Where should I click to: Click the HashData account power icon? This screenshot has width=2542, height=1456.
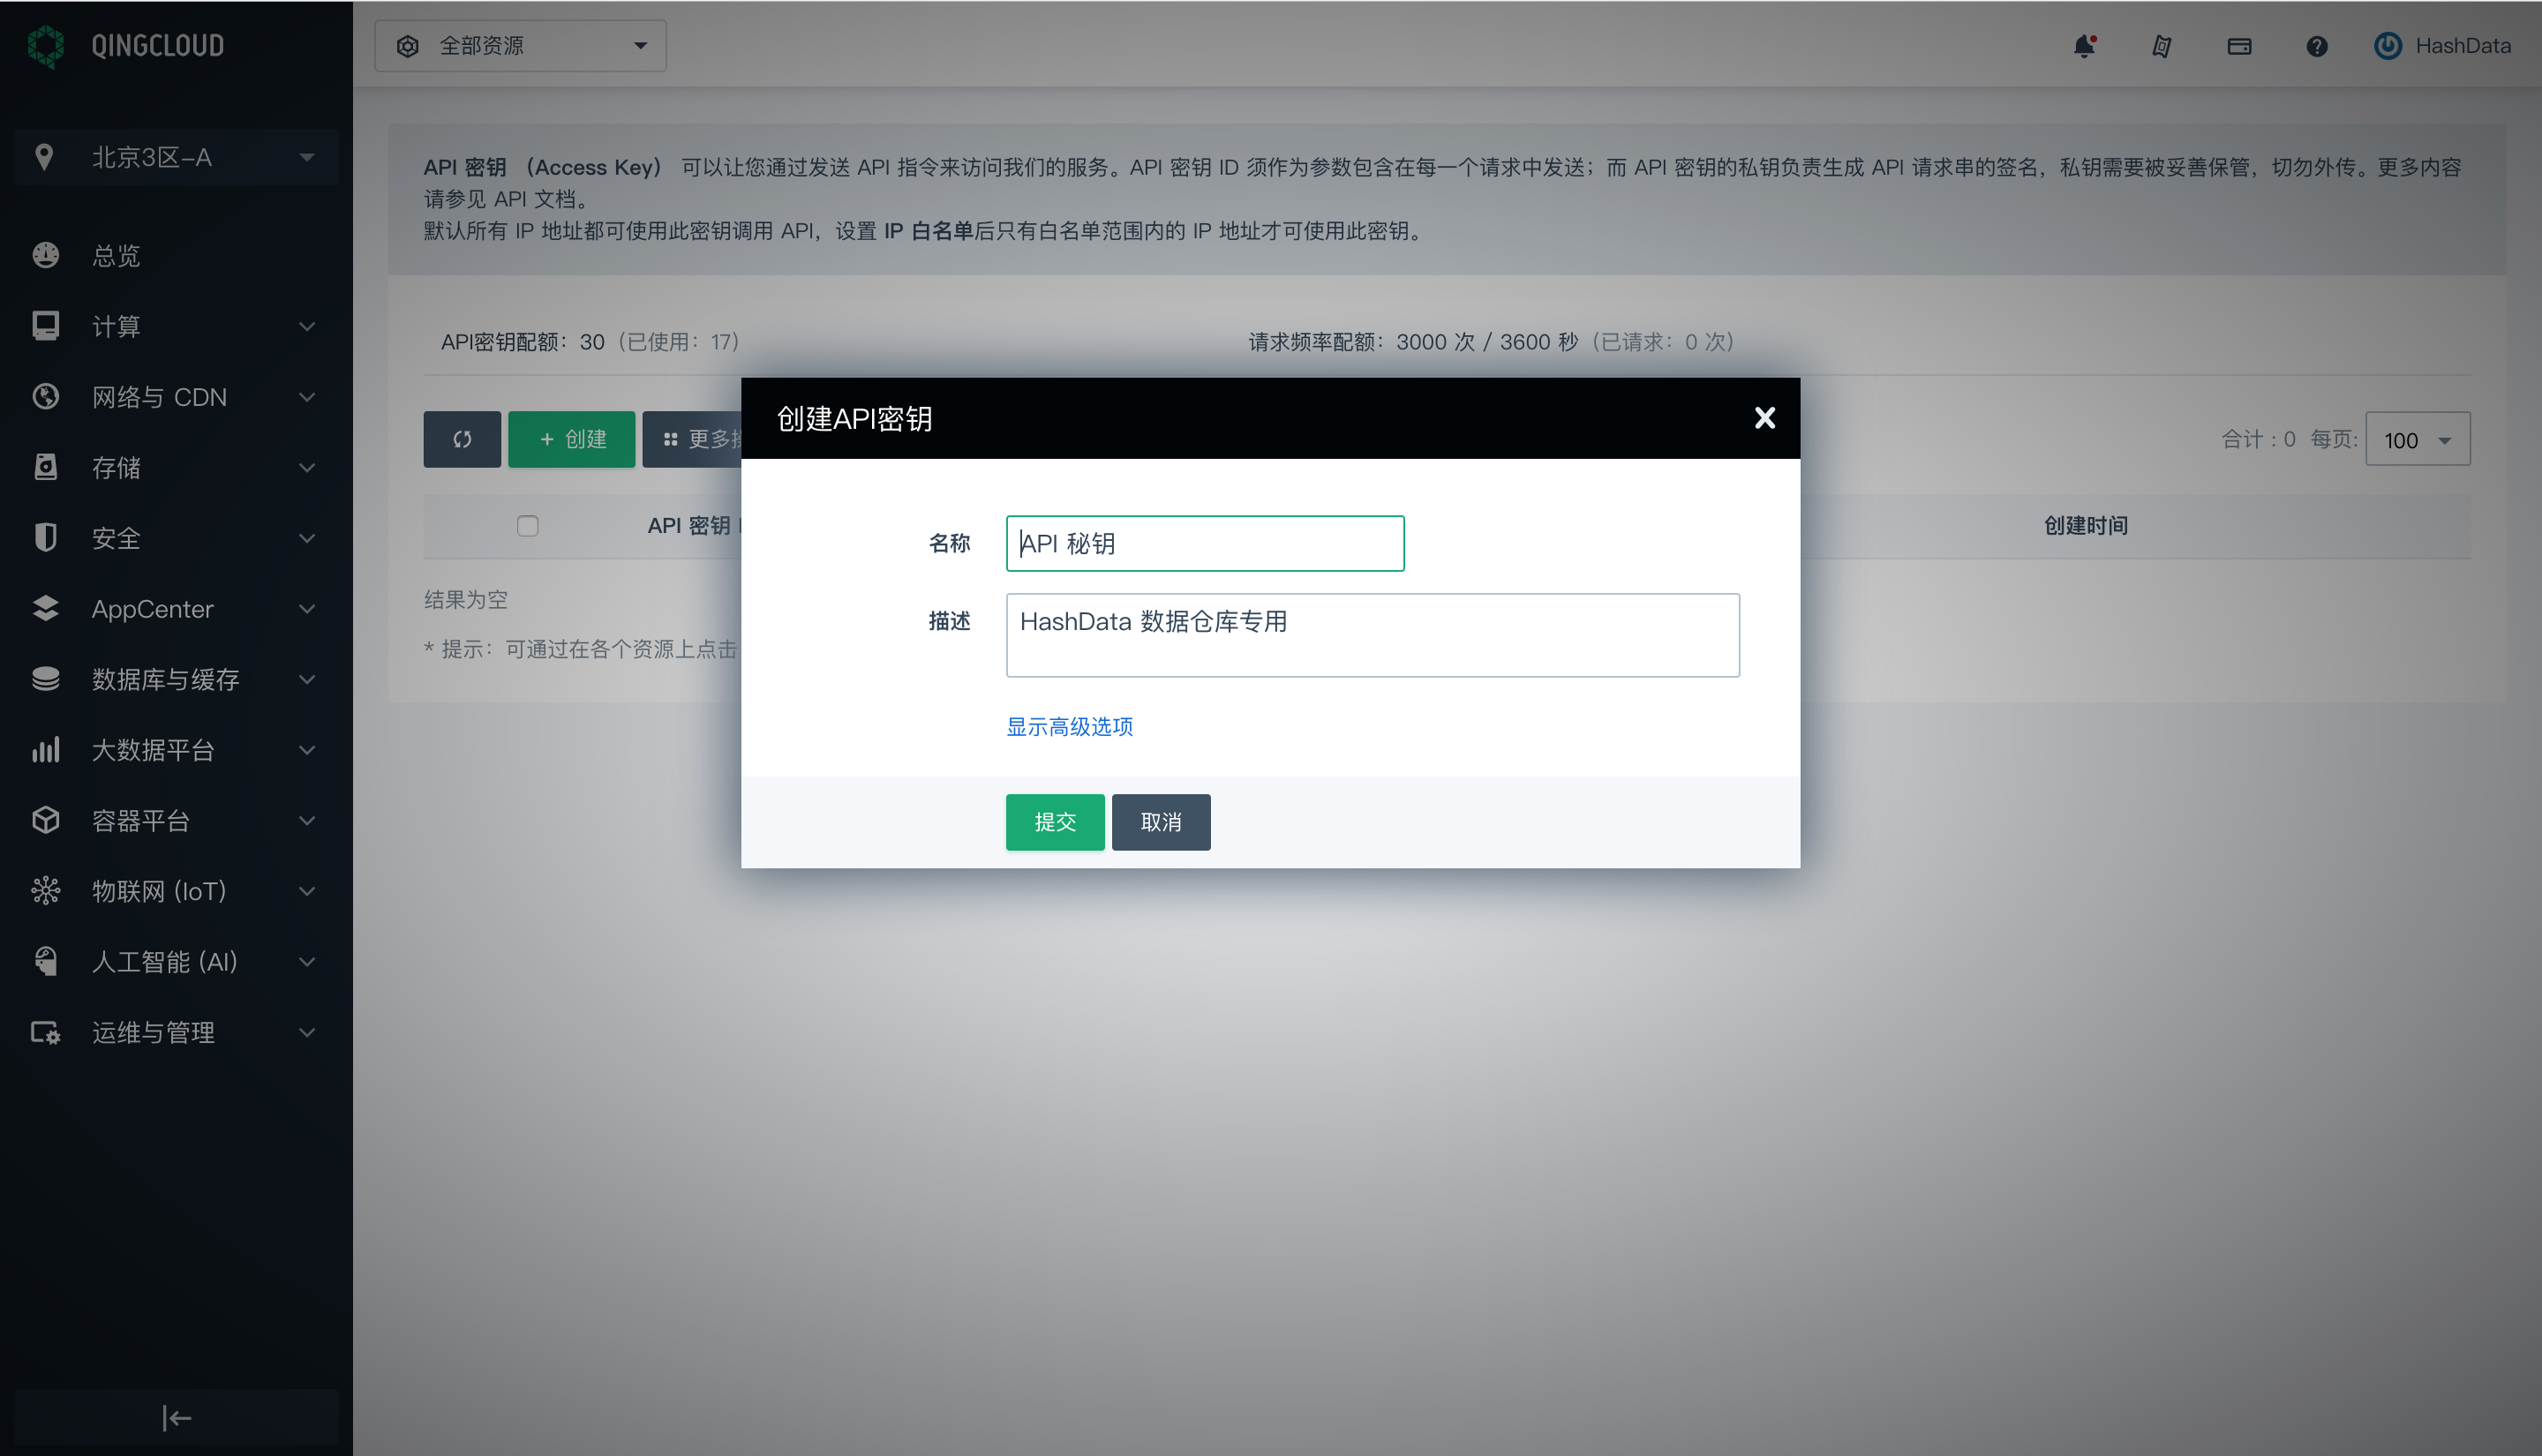(2388, 46)
